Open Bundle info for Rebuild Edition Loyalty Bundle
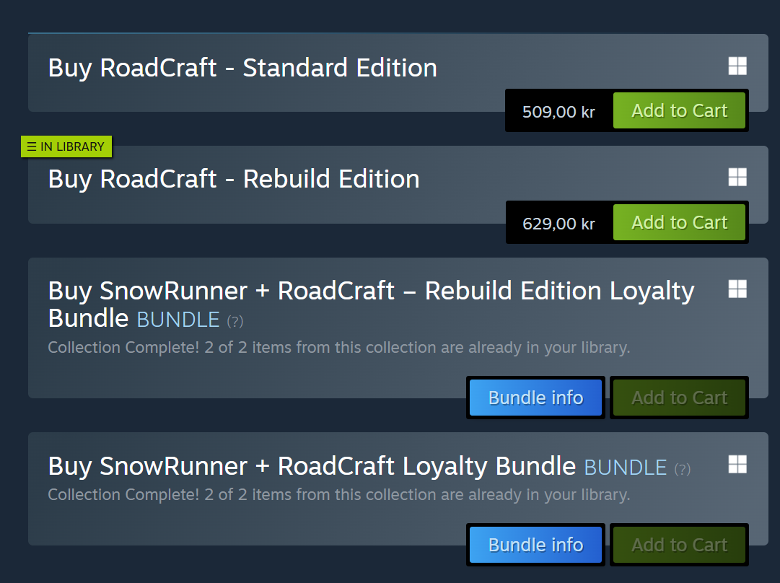Screen dimensions: 780x583 pos(535,398)
